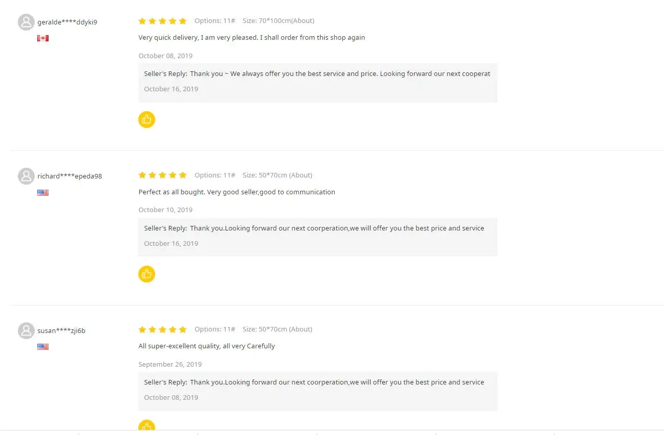Open reviewer richard****epeda98's username
Image resolution: width=664 pixels, height=435 pixels.
pyautogui.click(x=69, y=176)
